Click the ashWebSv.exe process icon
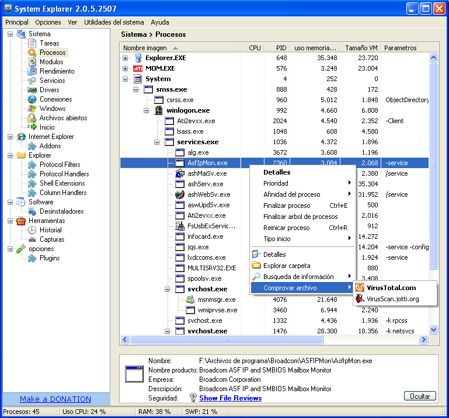449x418 pixels. point(180,194)
